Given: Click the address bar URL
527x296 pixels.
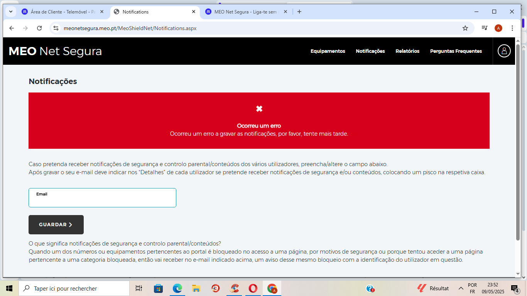Looking at the screenshot, I should point(130,28).
